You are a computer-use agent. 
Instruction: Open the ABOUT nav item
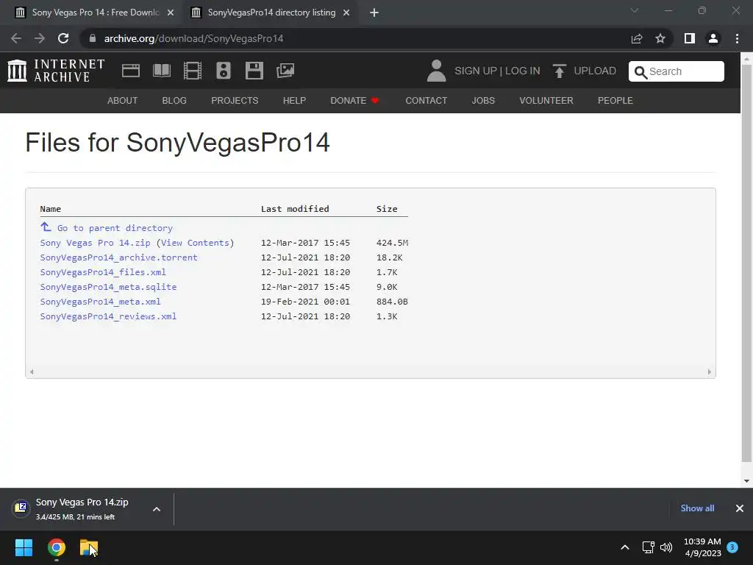[123, 100]
